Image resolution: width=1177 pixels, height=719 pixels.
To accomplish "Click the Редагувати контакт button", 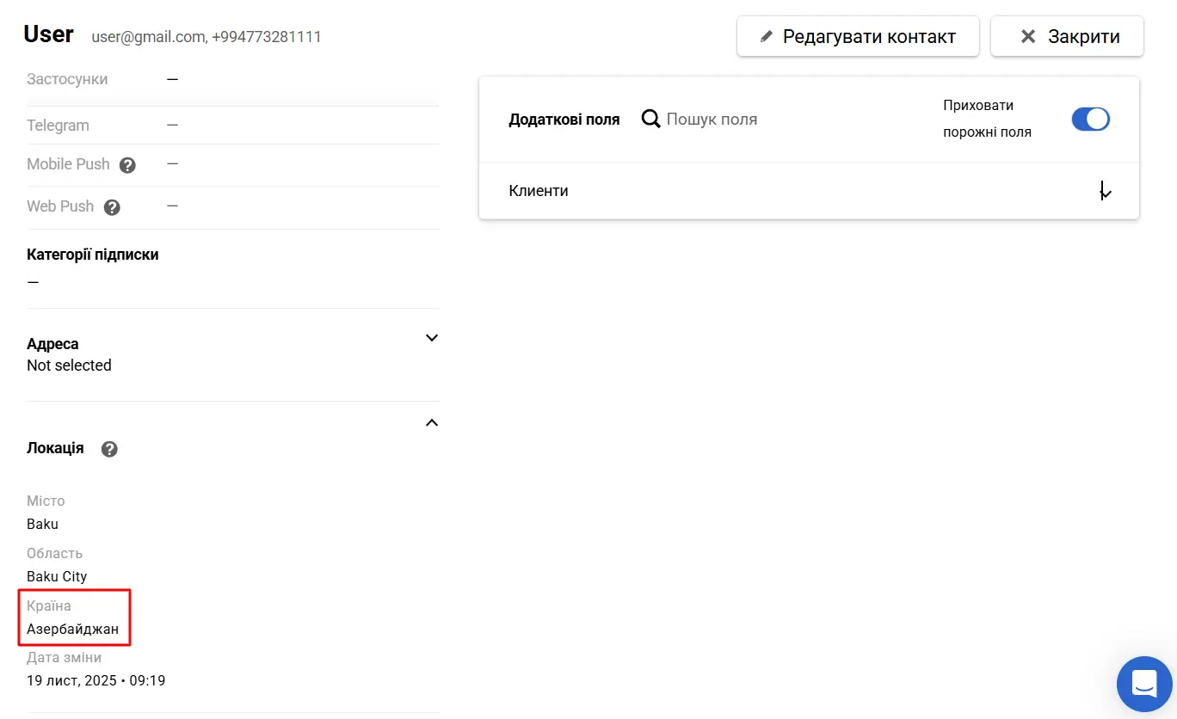I will pyautogui.click(x=858, y=36).
